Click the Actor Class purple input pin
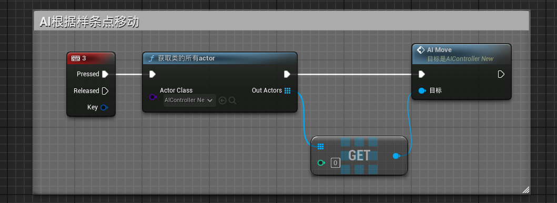Image resolution: width=557 pixels, height=203 pixels. pyautogui.click(x=153, y=97)
